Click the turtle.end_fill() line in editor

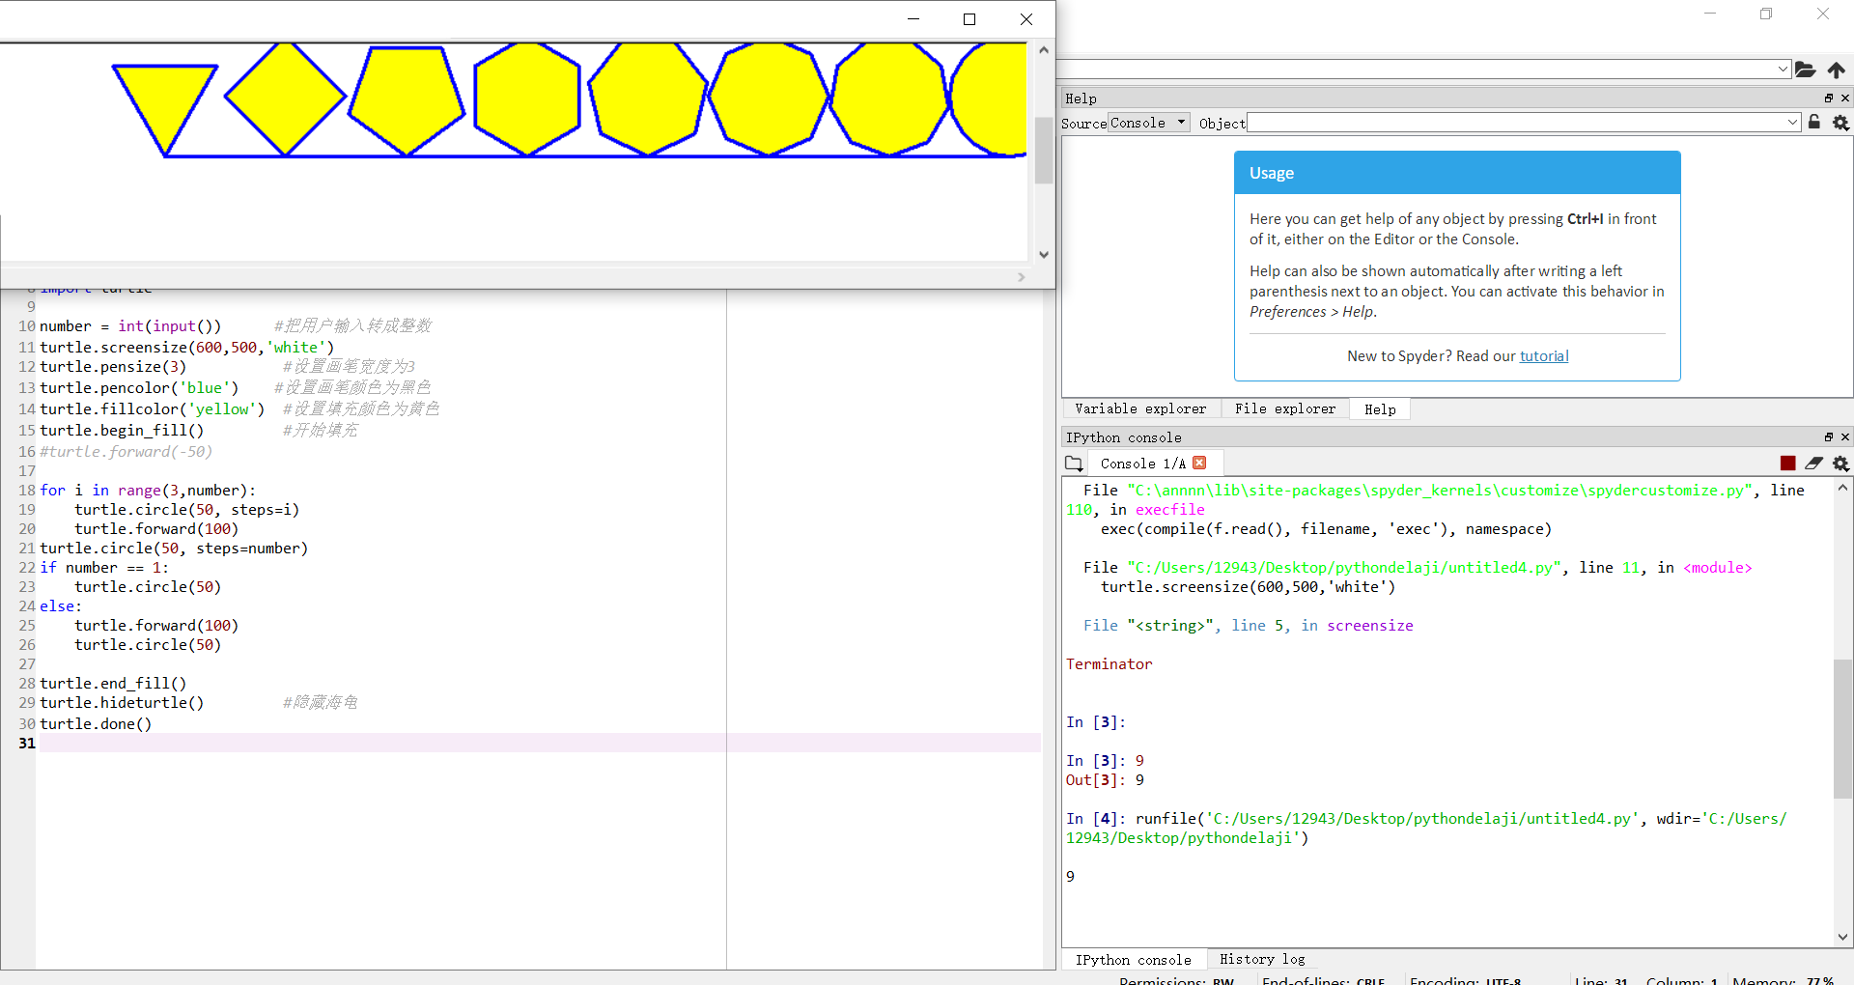click(x=113, y=684)
